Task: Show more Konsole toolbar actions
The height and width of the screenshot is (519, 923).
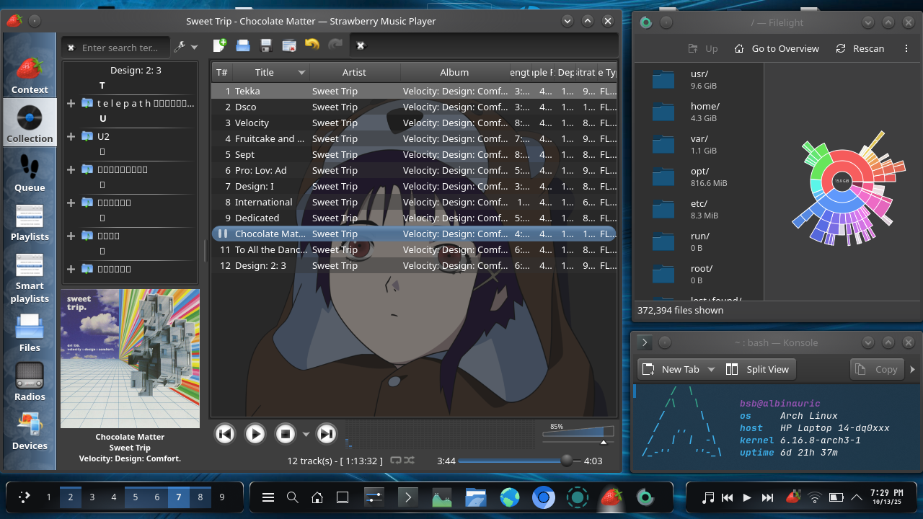Action: click(x=912, y=369)
